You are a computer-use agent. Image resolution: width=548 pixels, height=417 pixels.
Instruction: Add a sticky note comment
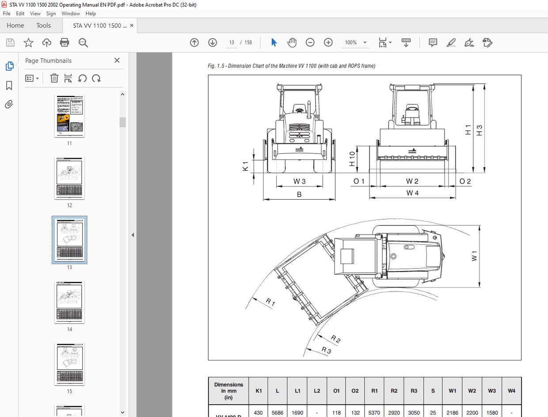point(433,42)
